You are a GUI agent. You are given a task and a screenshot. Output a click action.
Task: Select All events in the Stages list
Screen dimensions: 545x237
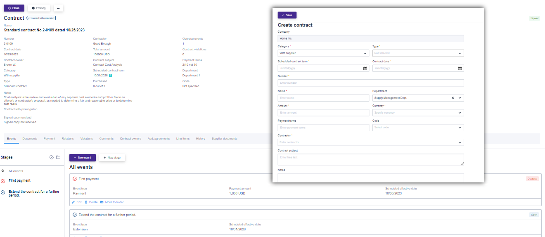coord(16,171)
